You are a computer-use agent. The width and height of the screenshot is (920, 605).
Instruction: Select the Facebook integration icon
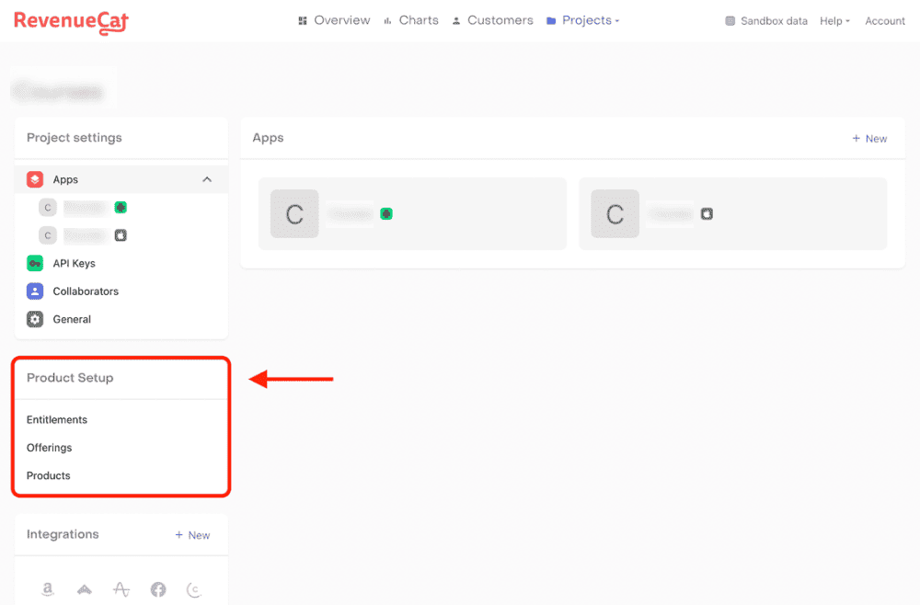158,589
